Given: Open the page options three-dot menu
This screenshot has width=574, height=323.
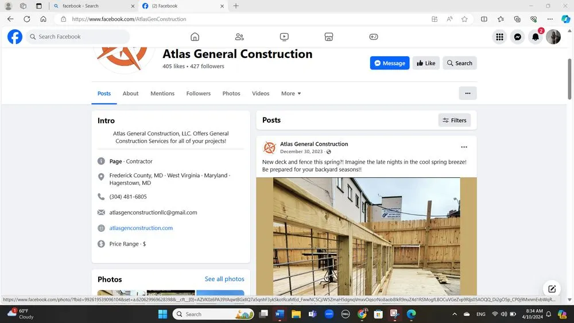Looking at the screenshot, I should tap(467, 93).
